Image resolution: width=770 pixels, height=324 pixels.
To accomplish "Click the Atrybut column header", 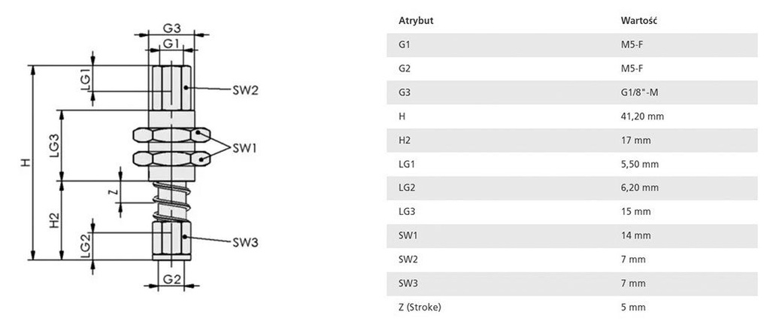I will coord(415,20).
